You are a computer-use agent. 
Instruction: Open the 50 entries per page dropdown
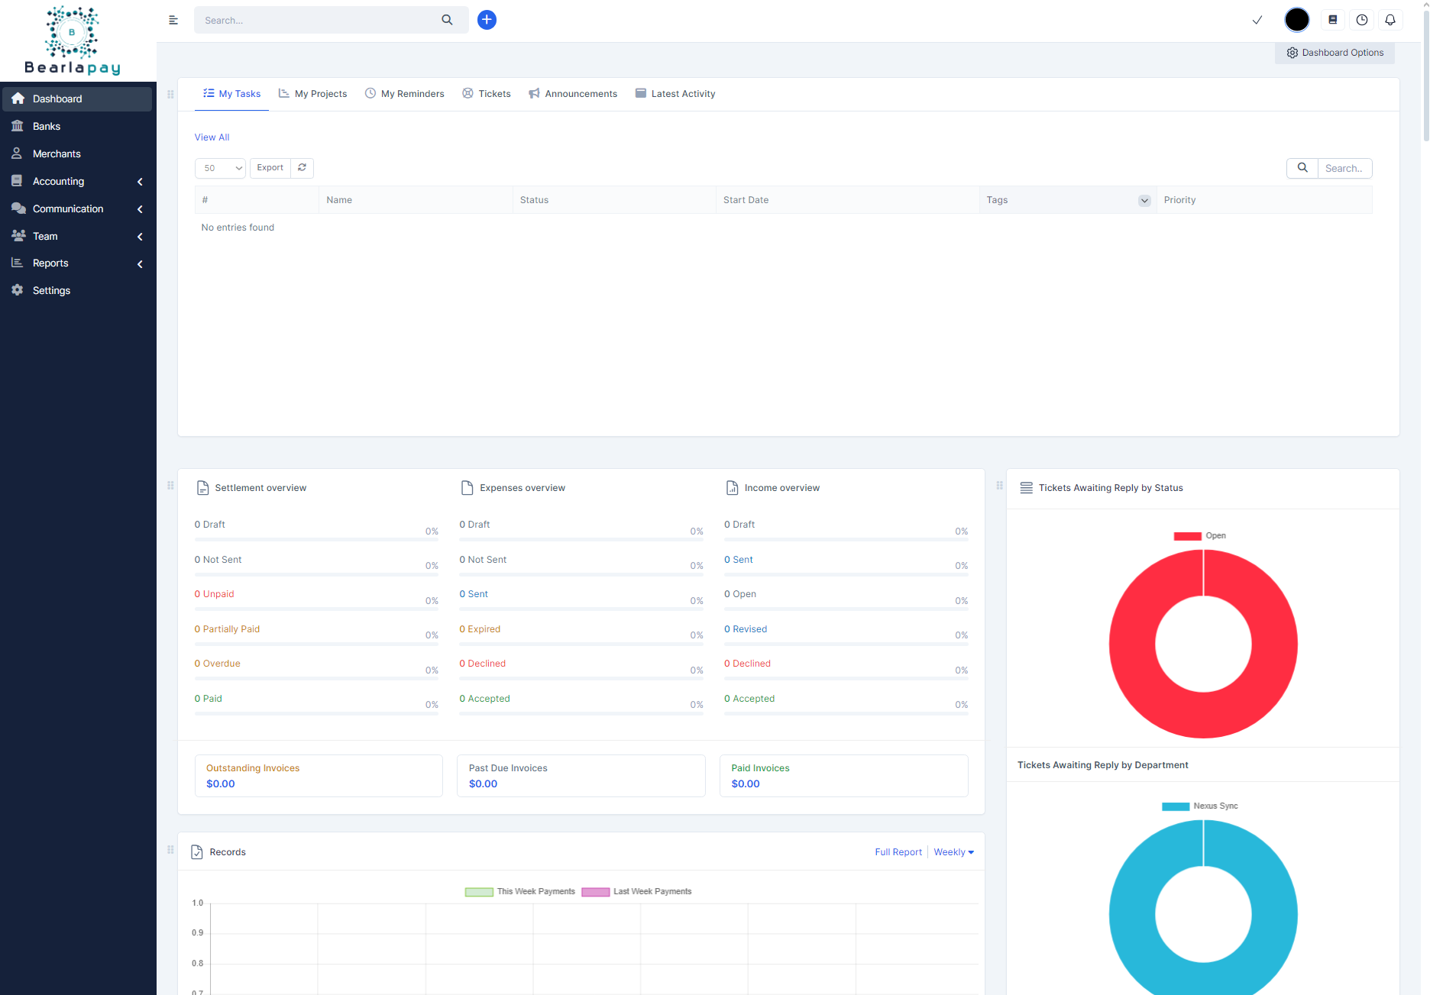click(x=220, y=168)
